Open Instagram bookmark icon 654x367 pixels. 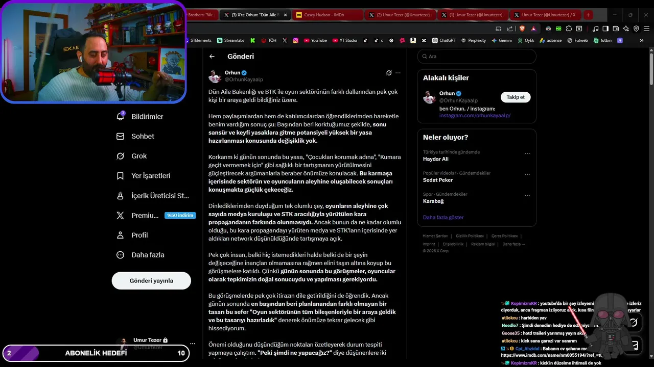point(296,40)
